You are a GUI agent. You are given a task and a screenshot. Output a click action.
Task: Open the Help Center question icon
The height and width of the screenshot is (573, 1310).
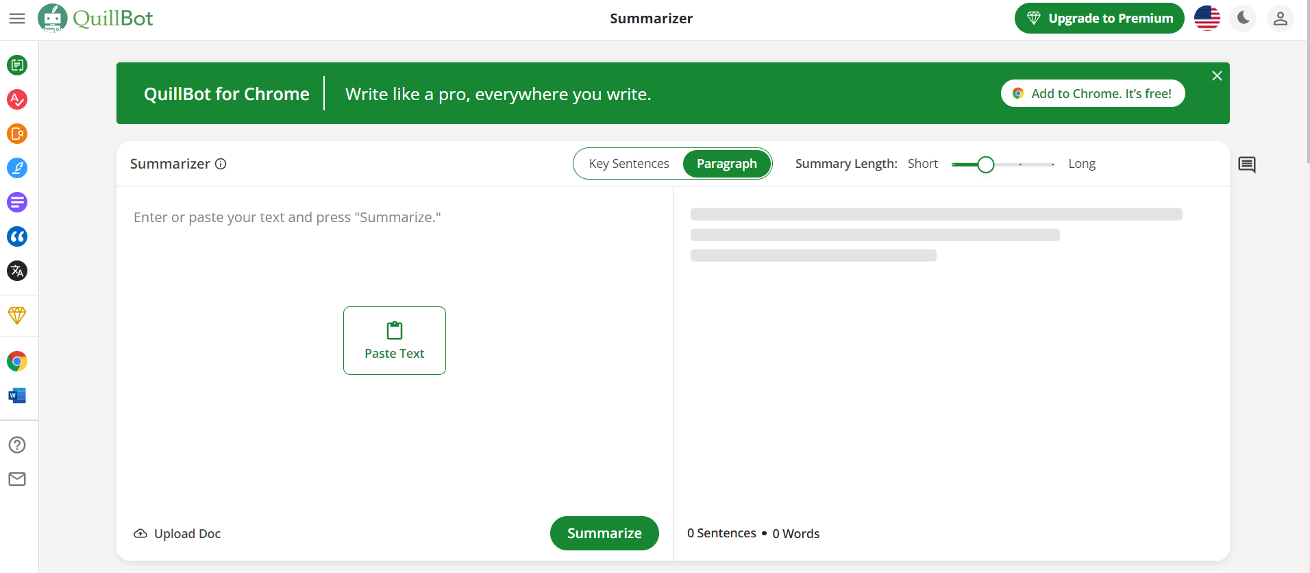click(x=17, y=445)
